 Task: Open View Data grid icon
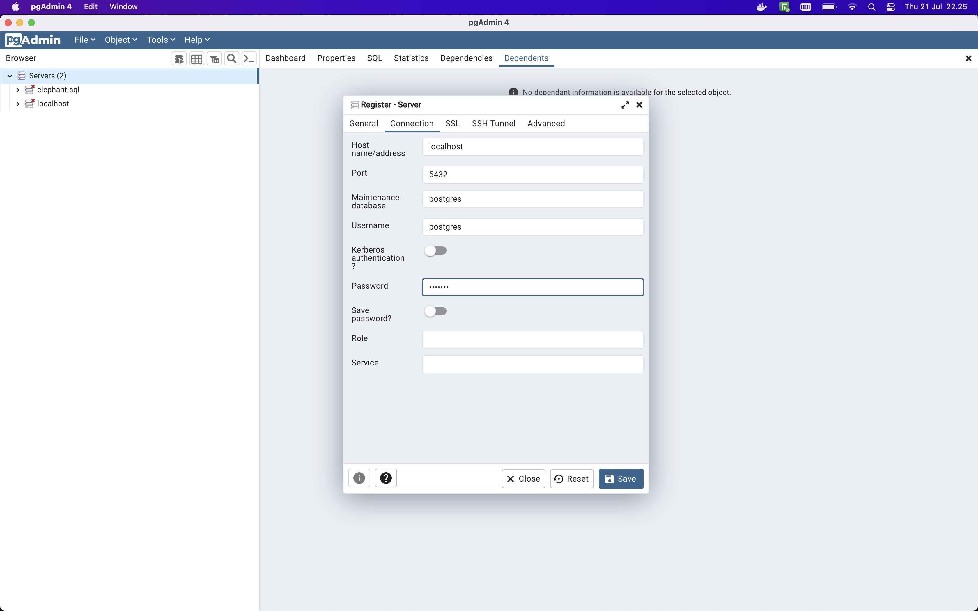197,58
